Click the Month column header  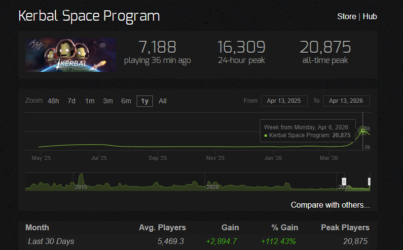[x=37, y=228]
